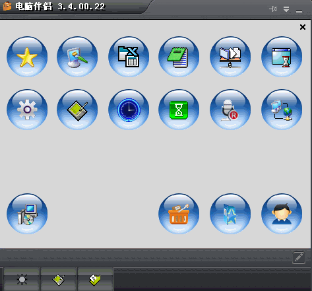Open the window with hourglass icon
Viewport: 312px width, 291px height.
(282, 57)
